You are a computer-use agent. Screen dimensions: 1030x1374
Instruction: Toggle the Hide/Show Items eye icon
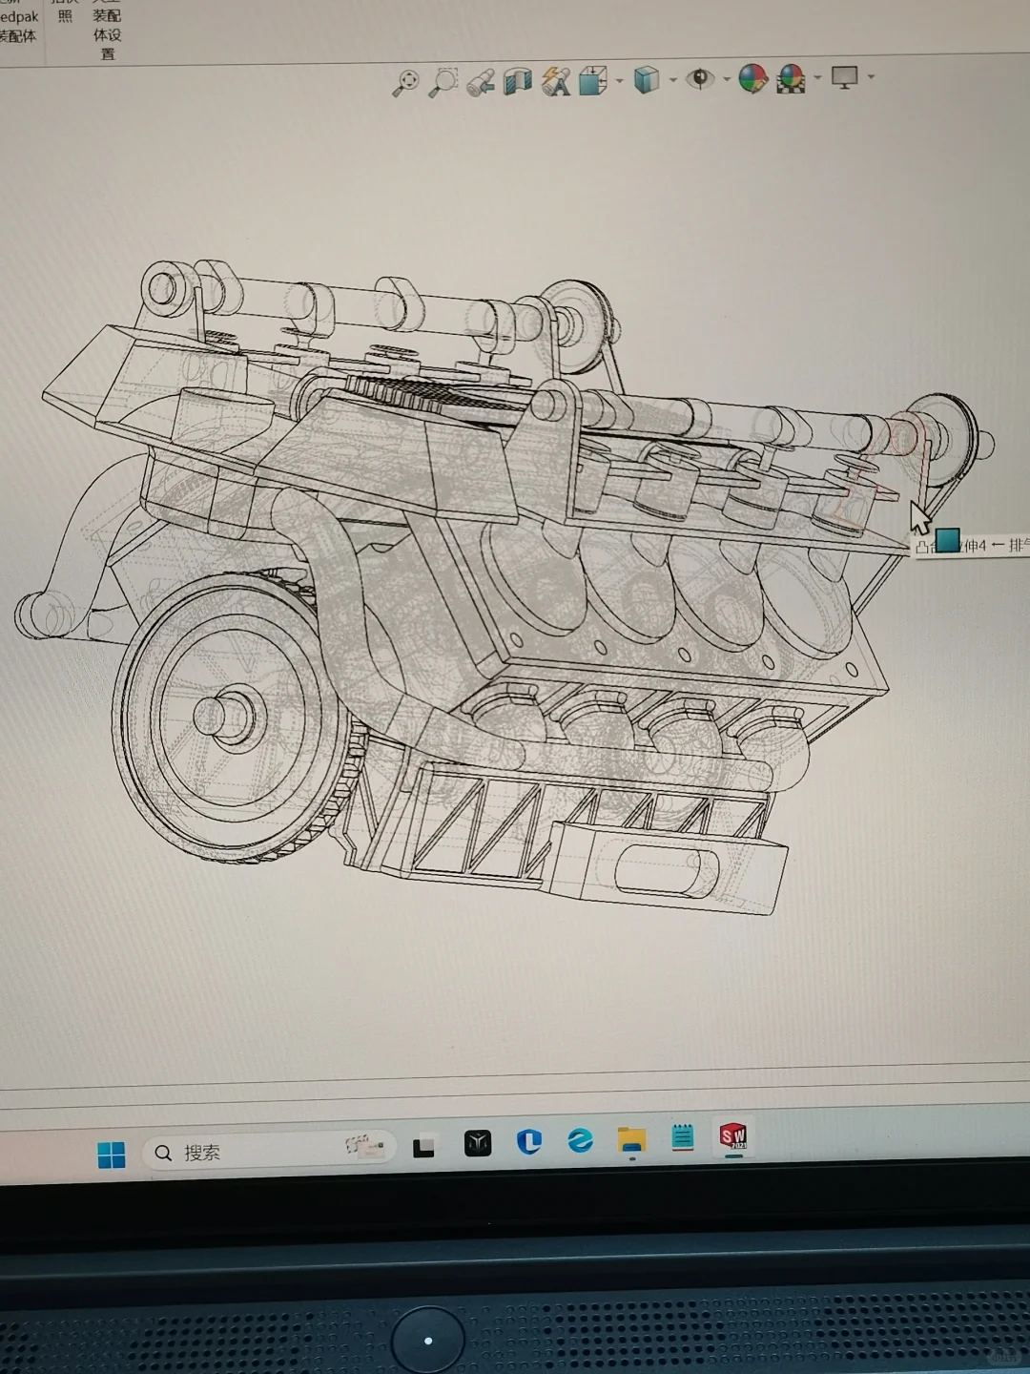coord(701,78)
